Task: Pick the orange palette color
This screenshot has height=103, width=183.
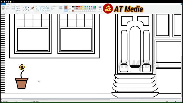Action: click(x=81, y=7)
